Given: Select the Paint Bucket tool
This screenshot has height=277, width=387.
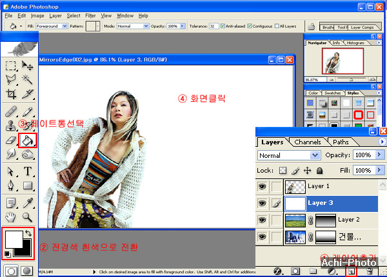Looking at the screenshot, I should pyautogui.click(x=28, y=139).
